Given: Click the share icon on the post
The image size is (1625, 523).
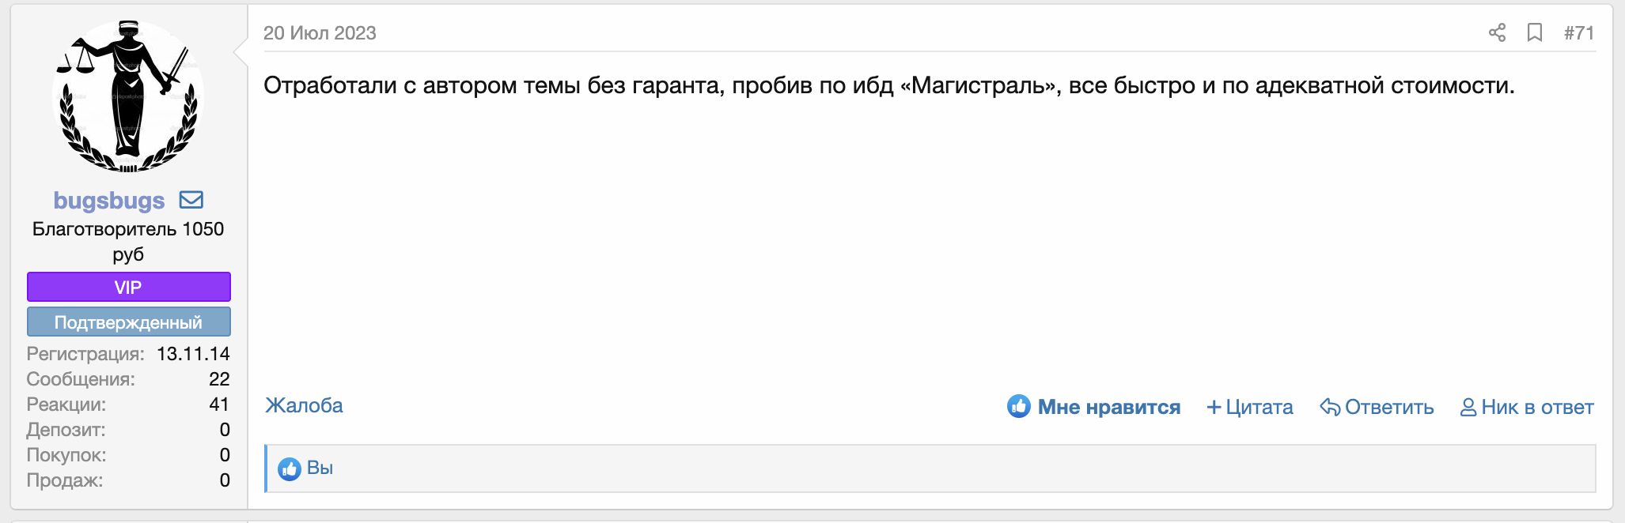Looking at the screenshot, I should [1497, 32].
